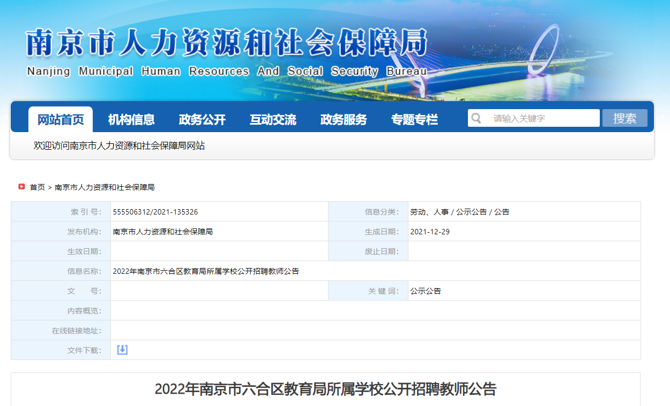Click 信息名称 label cell
Image resolution: width=670 pixels, height=406 pixels.
pos(61,271)
